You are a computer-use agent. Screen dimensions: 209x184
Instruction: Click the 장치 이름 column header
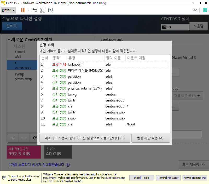click(115, 58)
